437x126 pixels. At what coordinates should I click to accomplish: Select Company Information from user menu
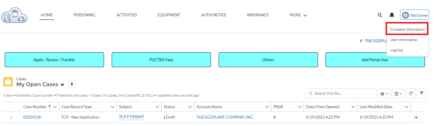(x=407, y=29)
